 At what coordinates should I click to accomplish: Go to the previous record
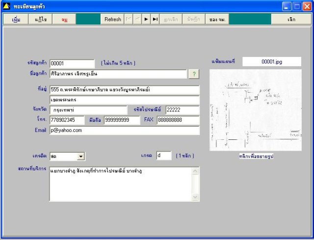coord(137,19)
